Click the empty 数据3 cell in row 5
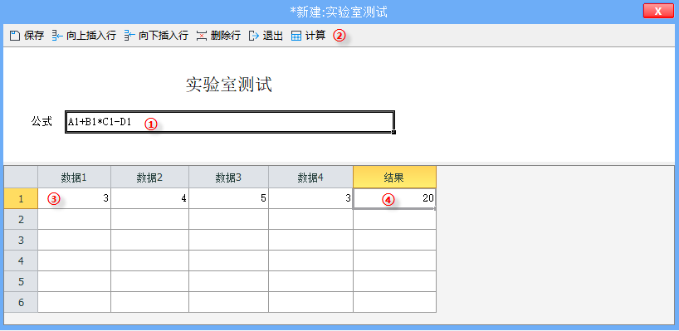The height and width of the screenshot is (331, 679). tap(228, 282)
